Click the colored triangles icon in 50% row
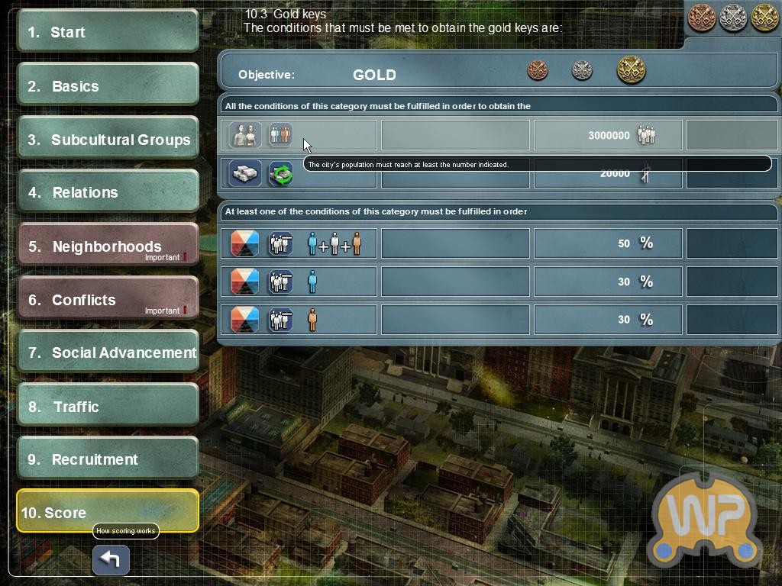 tap(245, 243)
